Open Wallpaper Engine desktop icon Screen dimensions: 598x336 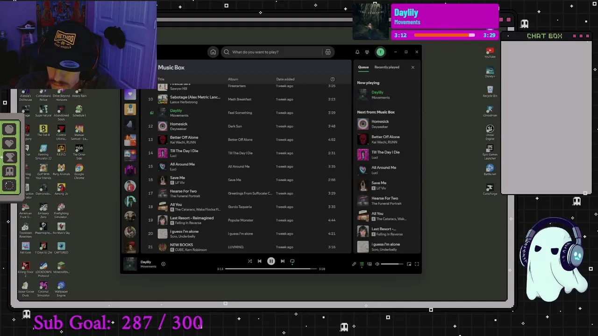[61, 289]
